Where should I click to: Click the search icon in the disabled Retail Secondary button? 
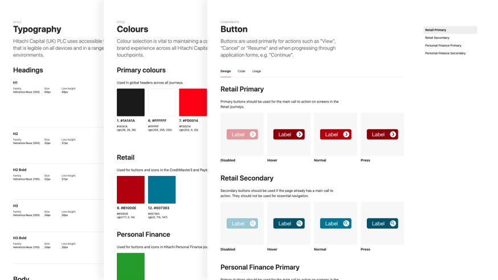tap(253, 224)
